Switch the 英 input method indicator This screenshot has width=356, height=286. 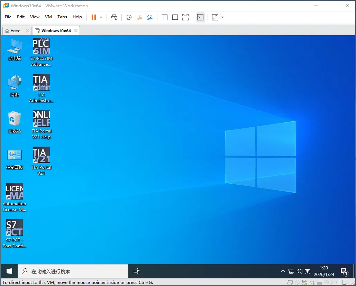(x=308, y=271)
